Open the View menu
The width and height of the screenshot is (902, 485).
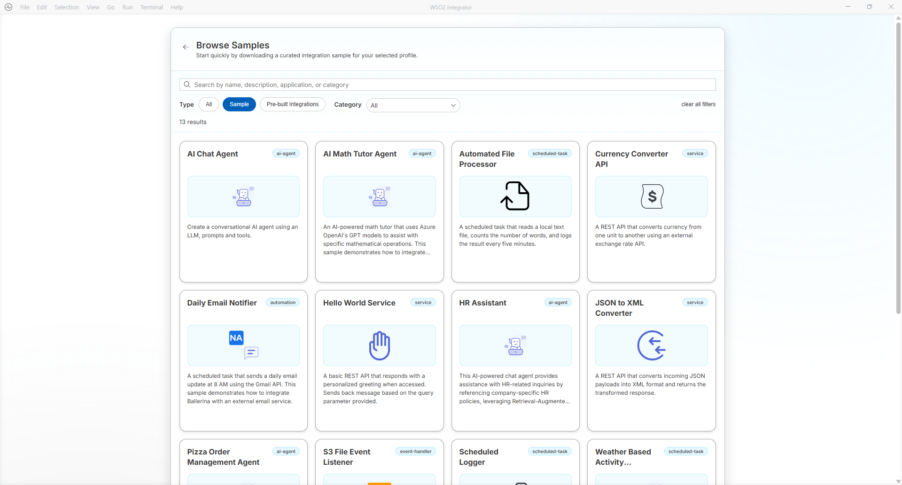[93, 7]
